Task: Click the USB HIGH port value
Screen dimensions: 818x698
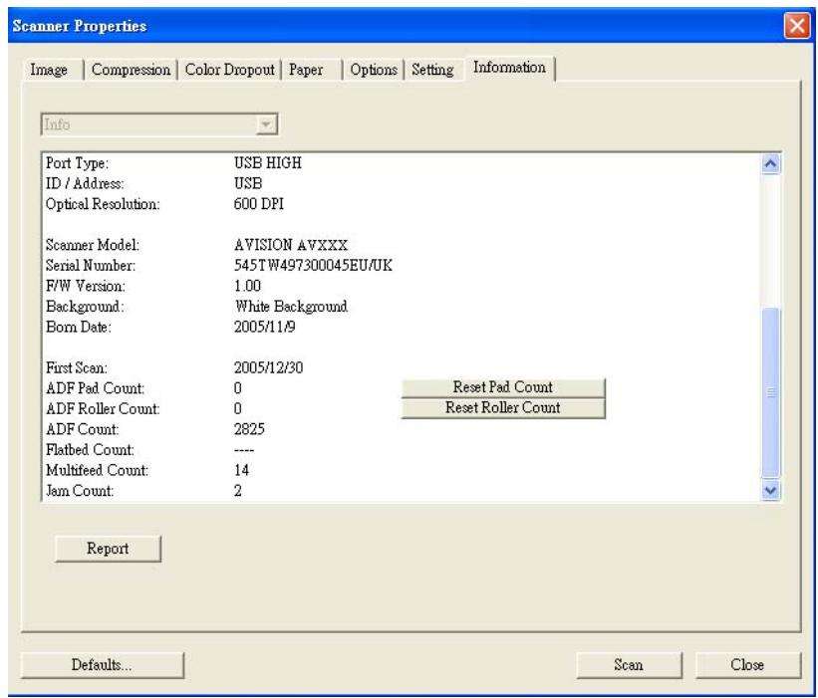Action: click(x=268, y=163)
